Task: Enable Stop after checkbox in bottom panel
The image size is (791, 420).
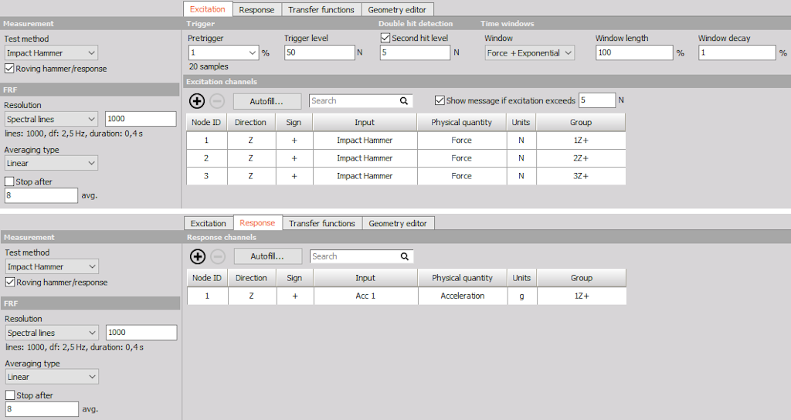Action: [x=9, y=395]
